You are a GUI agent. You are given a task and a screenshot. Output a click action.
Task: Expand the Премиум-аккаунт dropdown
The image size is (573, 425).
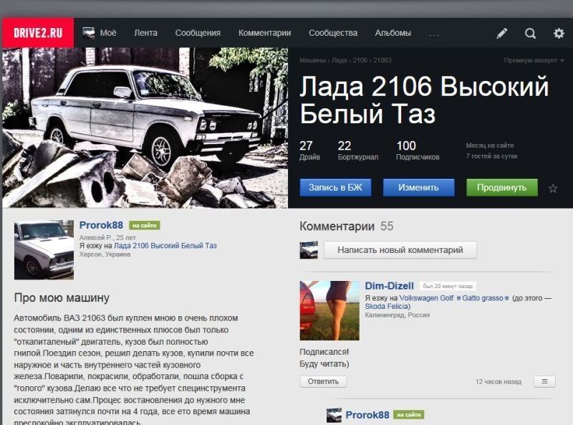[533, 60]
